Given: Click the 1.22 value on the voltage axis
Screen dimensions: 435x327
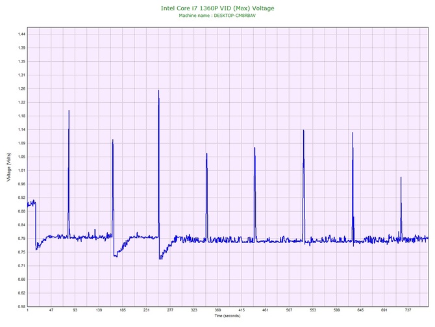Looking at the screenshot, I should (21, 102).
